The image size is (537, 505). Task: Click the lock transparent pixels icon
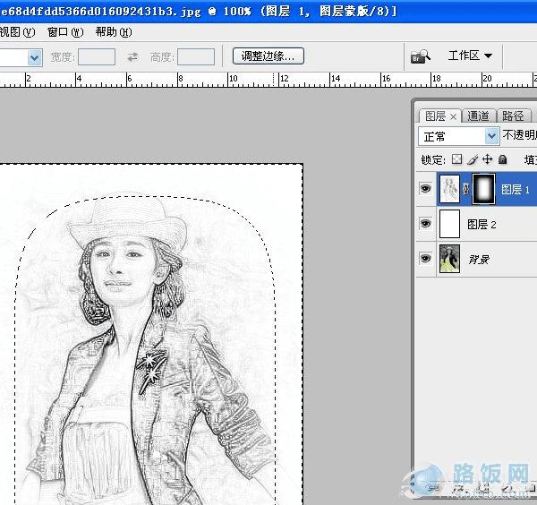[456, 159]
